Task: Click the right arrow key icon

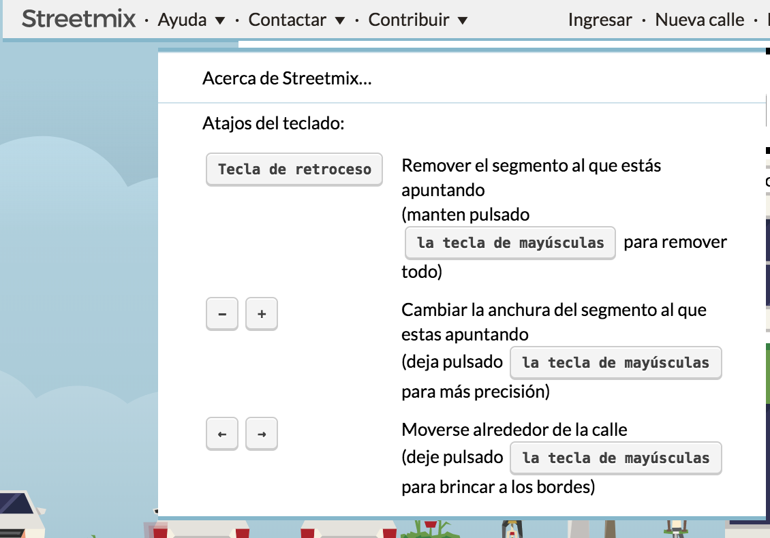Action: click(x=262, y=434)
